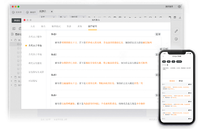The height and width of the screenshot is (129, 203).
Task: Click the red close button of 随机取名 dialog
Action: (24, 20)
